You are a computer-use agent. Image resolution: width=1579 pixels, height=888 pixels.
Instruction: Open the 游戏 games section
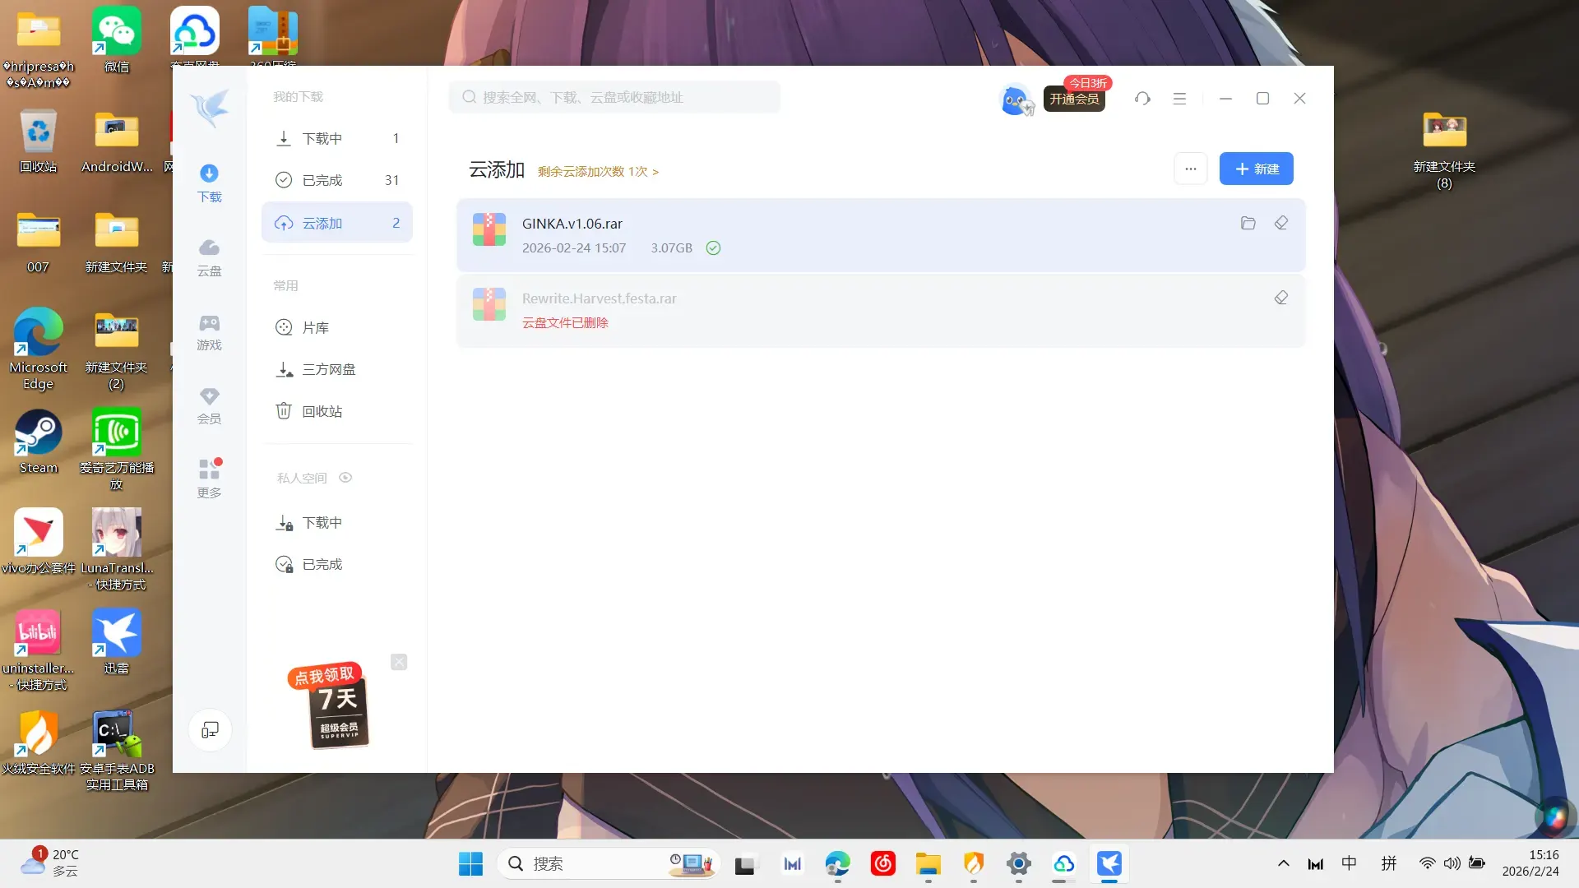[209, 331]
